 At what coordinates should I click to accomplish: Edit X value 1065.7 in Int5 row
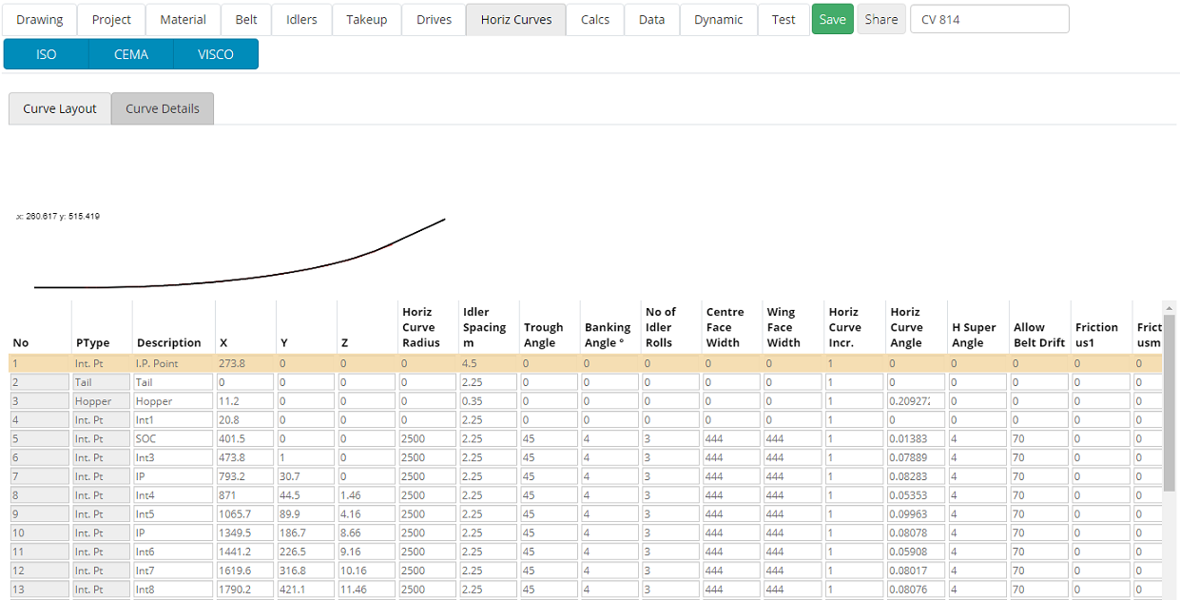pos(246,514)
